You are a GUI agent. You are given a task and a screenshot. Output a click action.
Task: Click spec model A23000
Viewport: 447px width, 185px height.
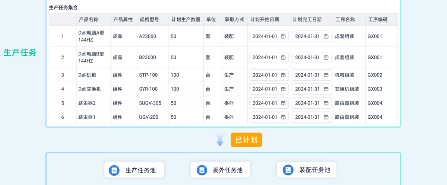tap(148, 36)
